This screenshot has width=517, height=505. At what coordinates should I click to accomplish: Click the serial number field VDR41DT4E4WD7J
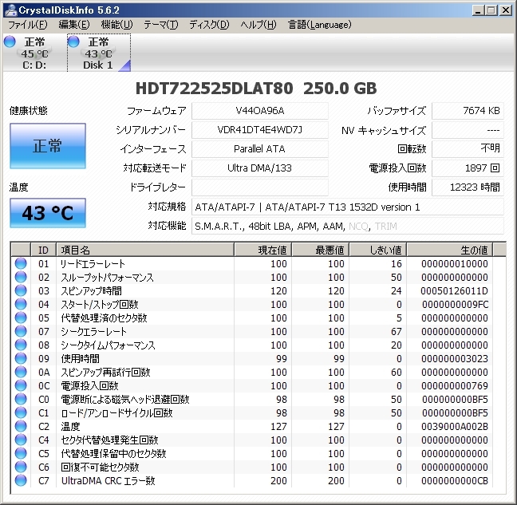[259, 130]
